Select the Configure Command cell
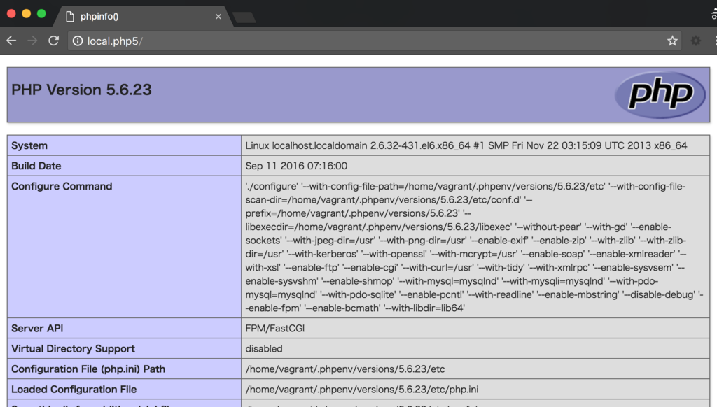This screenshot has width=717, height=407. 61,186
